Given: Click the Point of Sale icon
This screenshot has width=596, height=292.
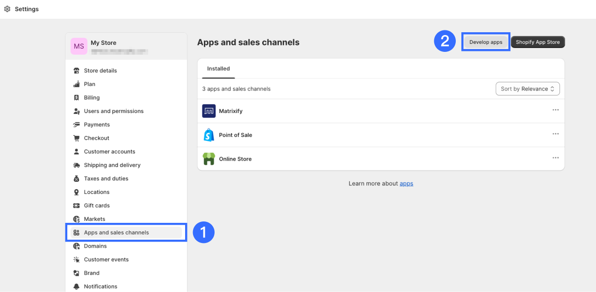Looking at the screenshot, I should 208,135.
